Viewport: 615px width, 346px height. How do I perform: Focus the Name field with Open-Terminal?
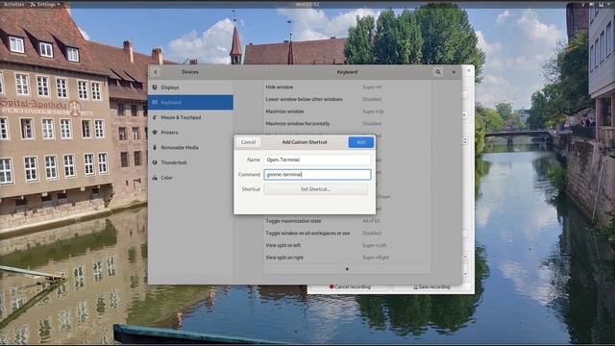tap(317, 160)
